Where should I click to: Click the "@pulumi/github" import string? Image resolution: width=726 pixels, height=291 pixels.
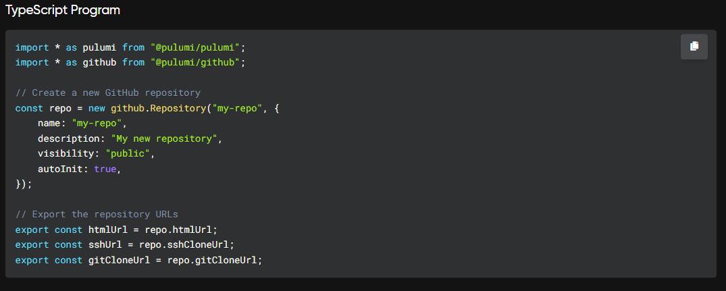[x=195, y=63]
